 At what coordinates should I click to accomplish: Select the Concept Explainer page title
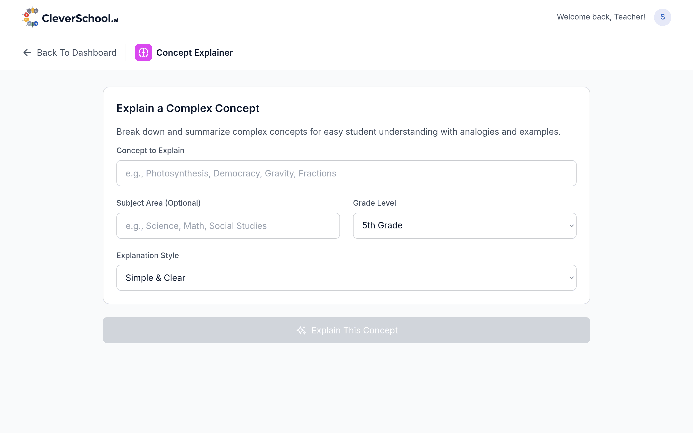(194, 53)
